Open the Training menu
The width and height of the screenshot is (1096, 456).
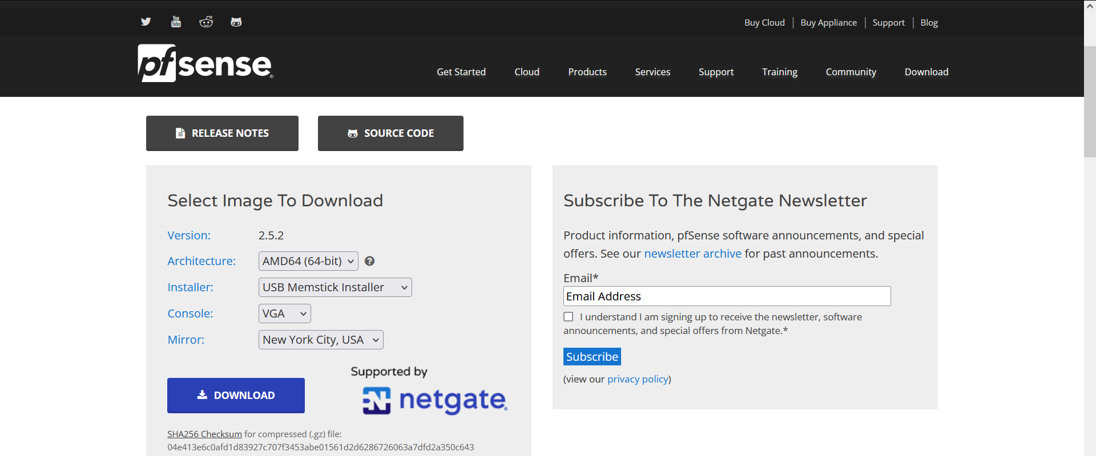[780, 72]
